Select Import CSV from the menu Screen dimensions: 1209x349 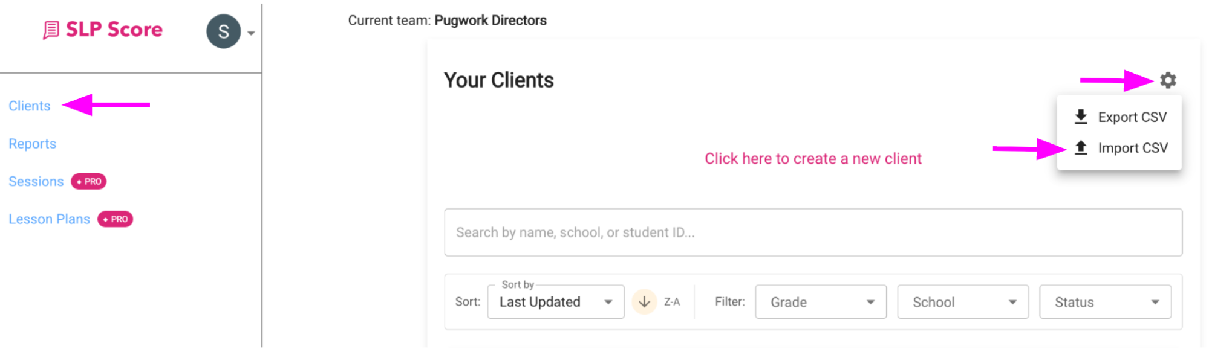[1133, 147]
